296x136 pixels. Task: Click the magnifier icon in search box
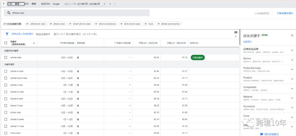[9, 13]
